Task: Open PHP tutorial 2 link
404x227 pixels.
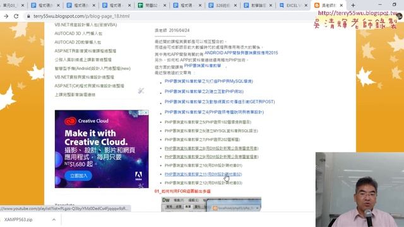Action: pos(204,91)
